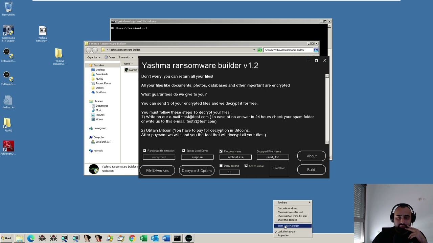Viewport: 433px width, 243px height.
Task: Click Explorer search magnifier icon
Action: tap(316, 50)
